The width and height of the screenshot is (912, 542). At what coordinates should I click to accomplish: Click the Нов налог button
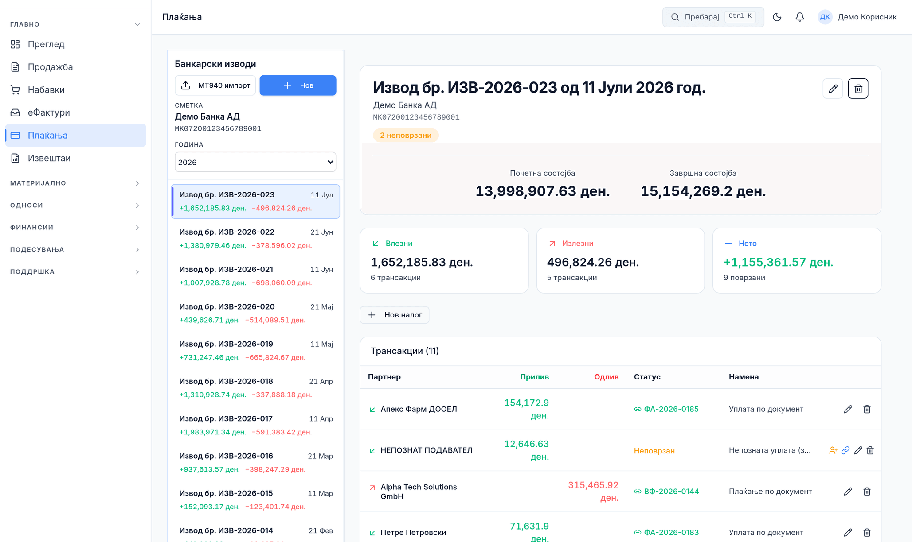395,315
